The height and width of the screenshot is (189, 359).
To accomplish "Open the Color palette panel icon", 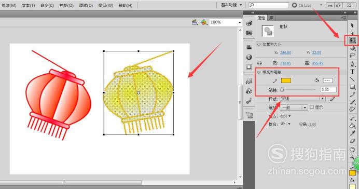I will coord(249,23).
